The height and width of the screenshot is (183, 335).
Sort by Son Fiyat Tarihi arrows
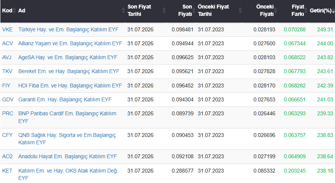coord(164,10)
